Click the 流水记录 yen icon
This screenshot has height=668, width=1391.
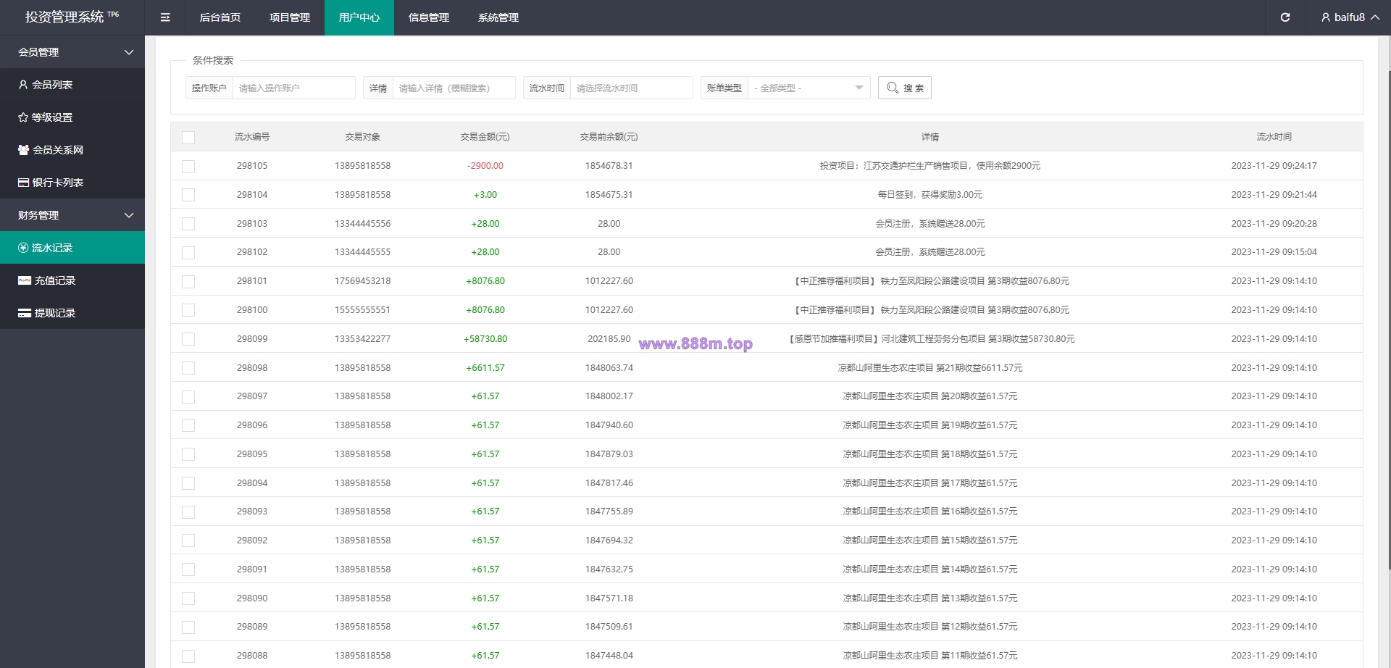coord(23,248)
